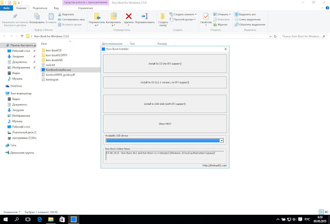
Task: Launch Microsoft Edge from taskbar
Action: [x=39, y=219]
